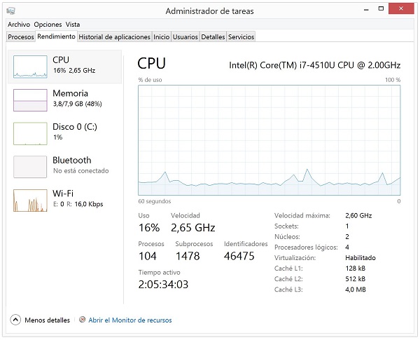The height and width of the screenshot is (340, 420).
Task: Select the CPU mini graph thumbnail
Action: tap(29, 66)
